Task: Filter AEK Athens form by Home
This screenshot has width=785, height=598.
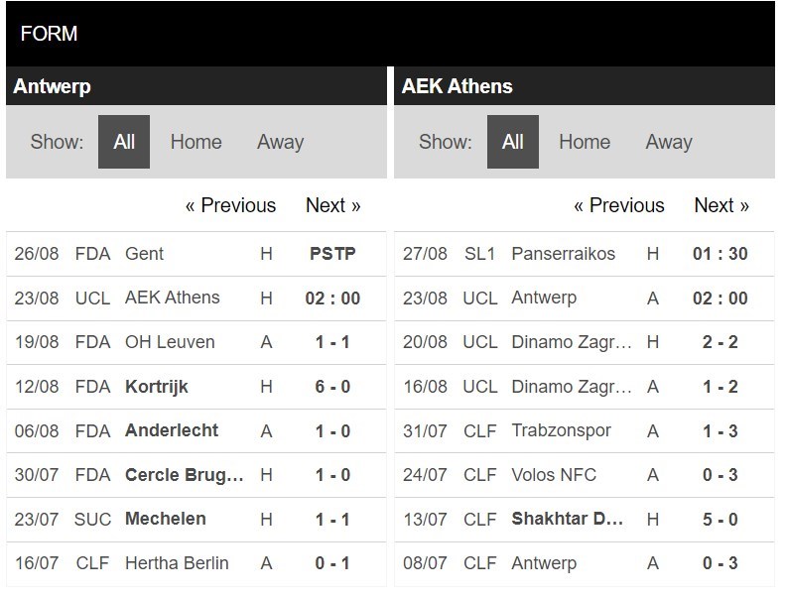Action: click(585, 142)
